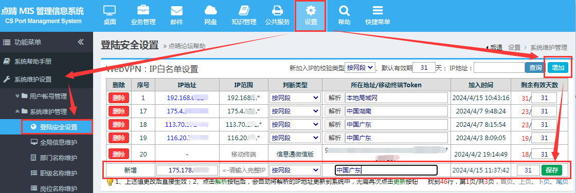Open 判断类型 dropdown in the 新增 row

[x=295, y=170]
